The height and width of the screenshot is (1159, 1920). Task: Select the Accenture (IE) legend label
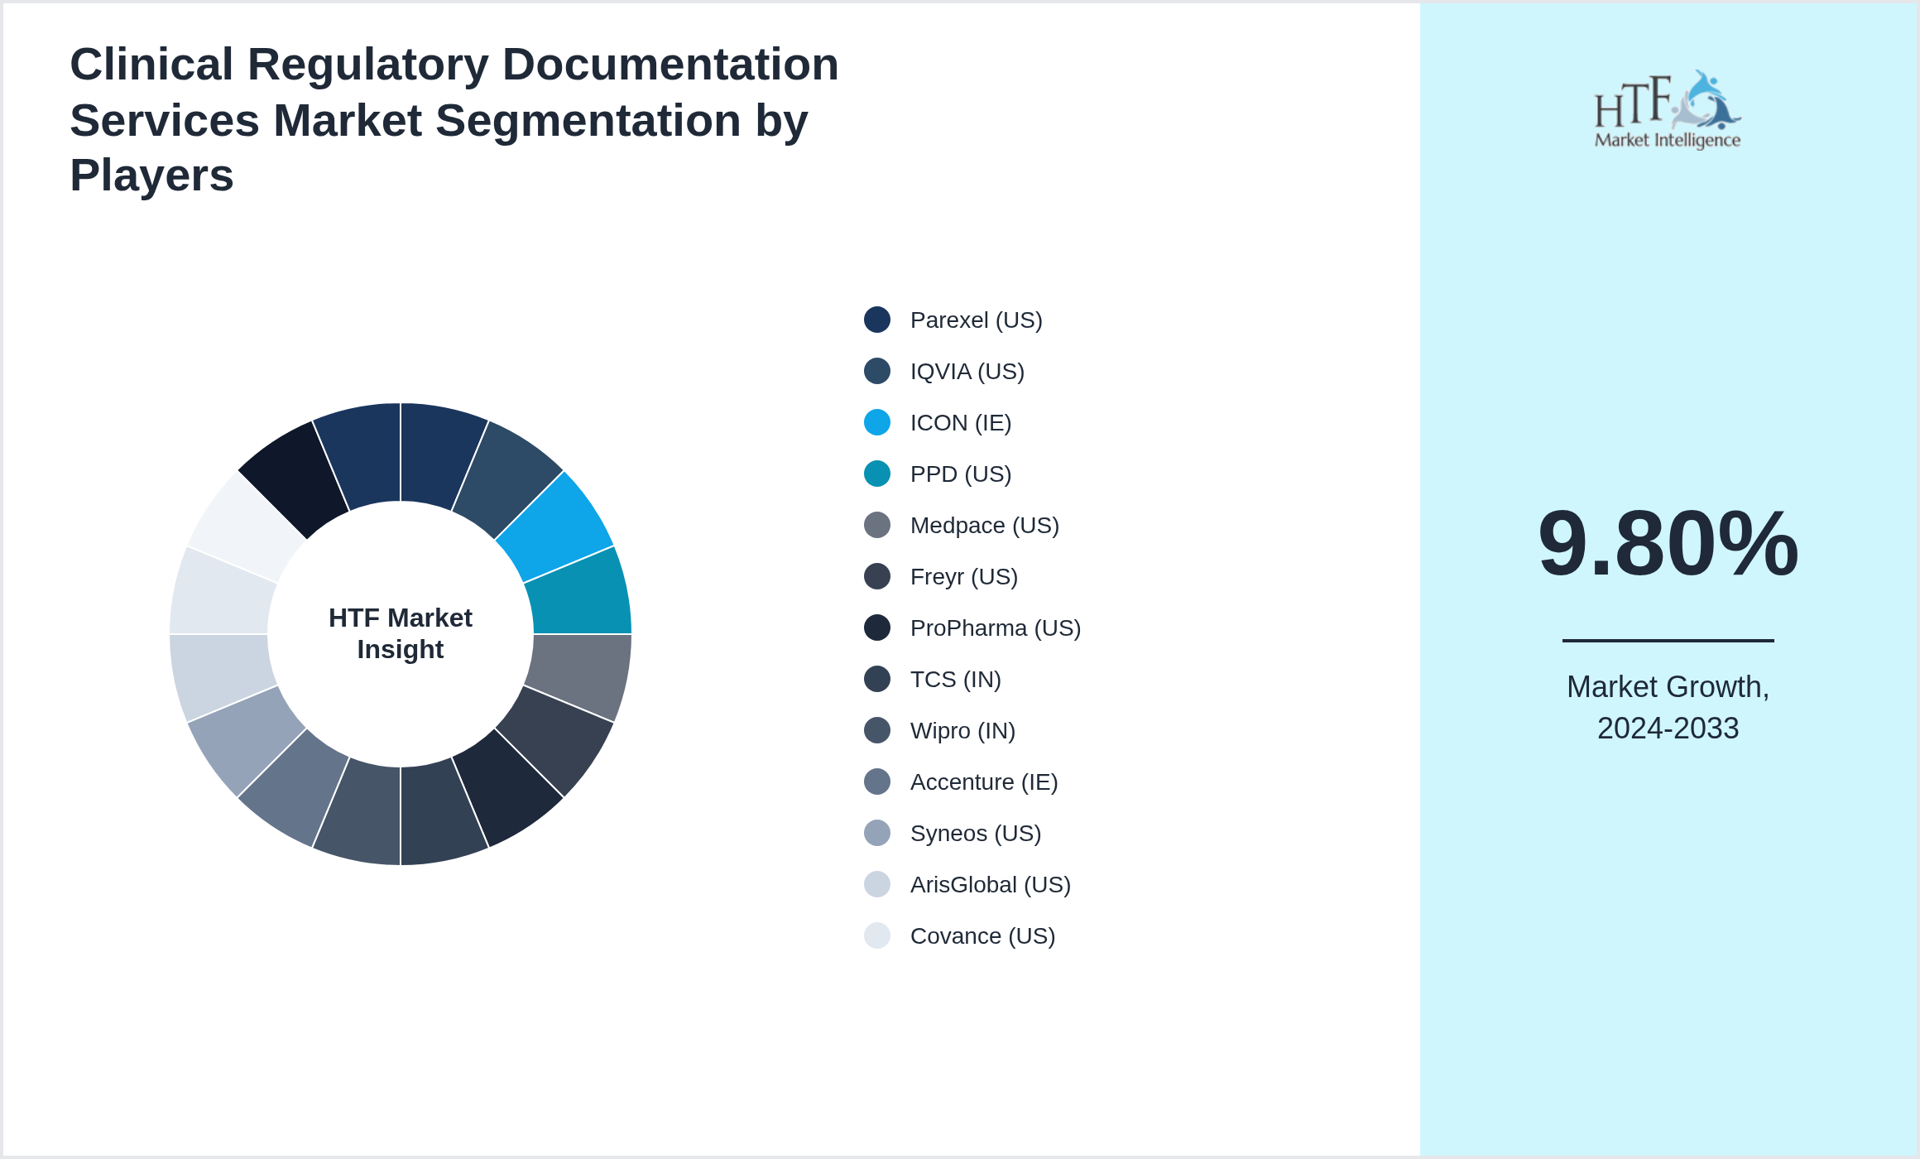pyautogui.click(x=984, y=782)
